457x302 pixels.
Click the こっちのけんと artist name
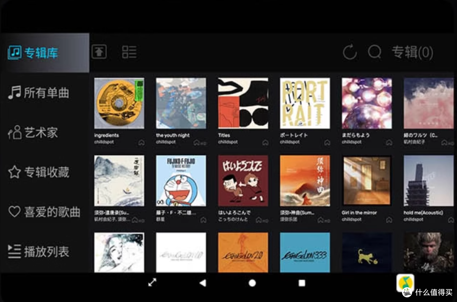[x=233, y=219]
